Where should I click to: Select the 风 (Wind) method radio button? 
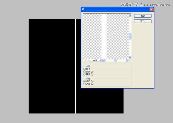(84, 69)
